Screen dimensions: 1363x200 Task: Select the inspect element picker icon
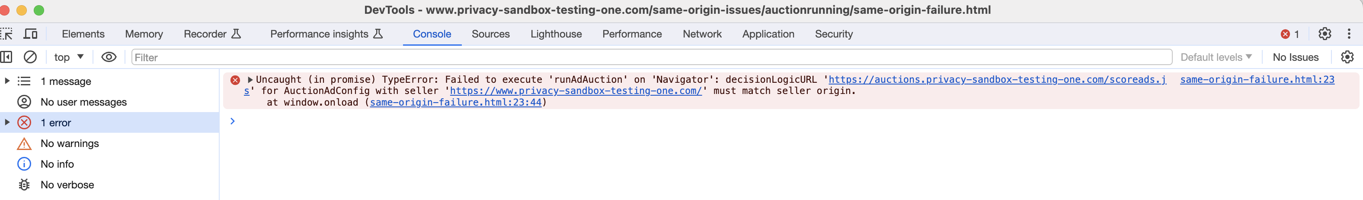point(6,34)
